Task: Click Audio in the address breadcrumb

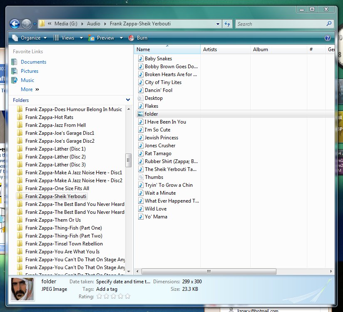Action: pyautogui.click(x=93, y=24)
